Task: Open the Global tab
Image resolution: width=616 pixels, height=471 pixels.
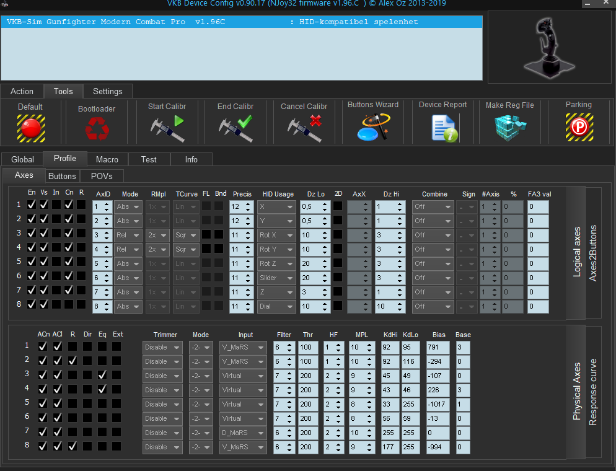Action: point(22,159)
